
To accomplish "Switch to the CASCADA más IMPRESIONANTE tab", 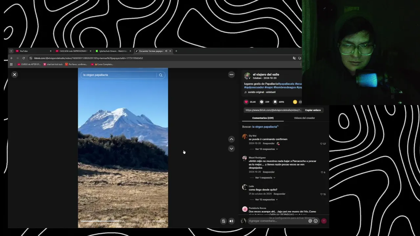I will 73,51.
